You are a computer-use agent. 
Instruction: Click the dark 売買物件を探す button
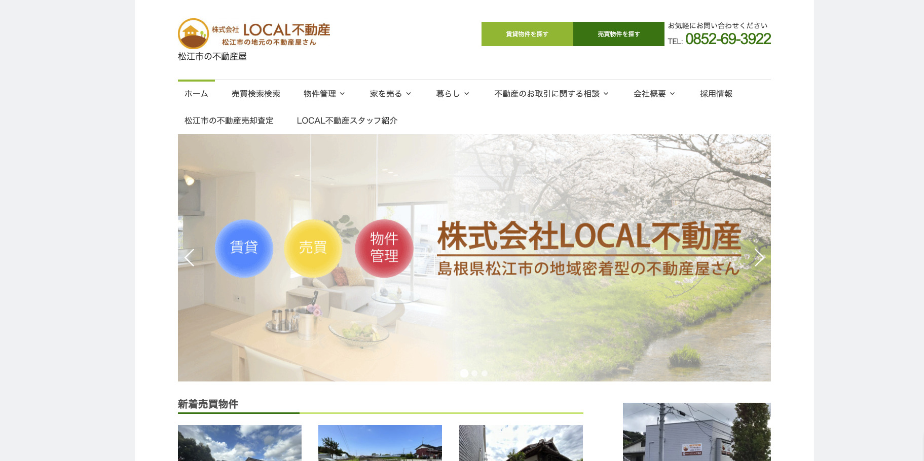(618, 33)
